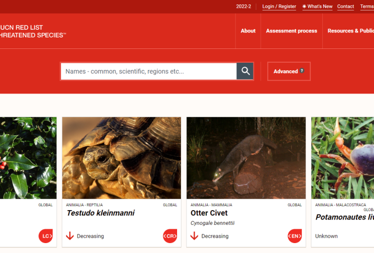The image size is (374, 253).
Task: Click the GLOBAL label on the Otter Civet card
Action: click(295, 205)
